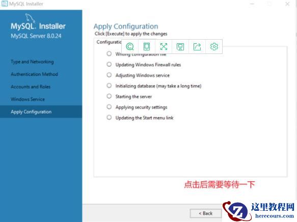Click the MySQL dolphin logo
297x222 pixels.
(30, 18)
